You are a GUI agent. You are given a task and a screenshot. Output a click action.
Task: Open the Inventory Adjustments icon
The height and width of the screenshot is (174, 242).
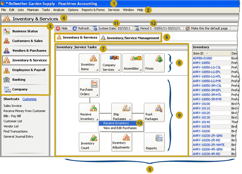[x=122, y=142]
